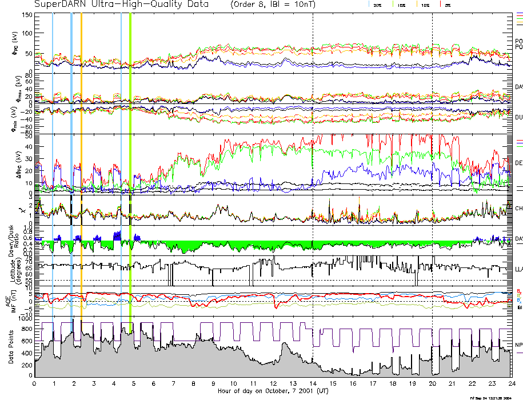
Task: Click the 1000 tick on Data Points axis
Action: pyautogui.click(x=24, y=320)
